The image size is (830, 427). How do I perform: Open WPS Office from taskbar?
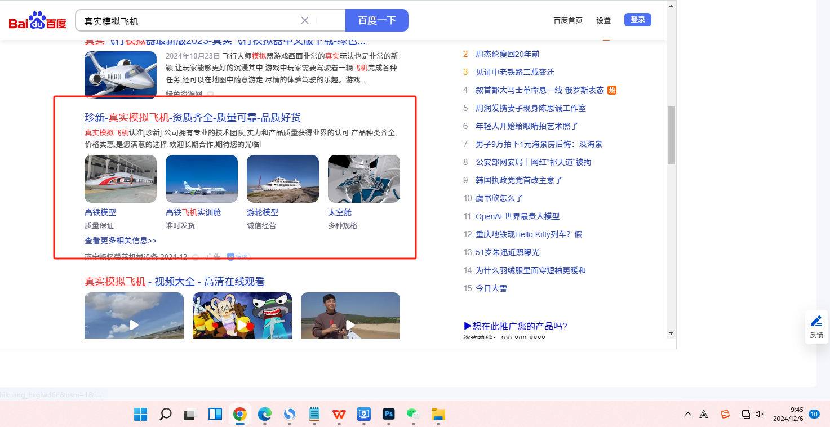[339, 415]
